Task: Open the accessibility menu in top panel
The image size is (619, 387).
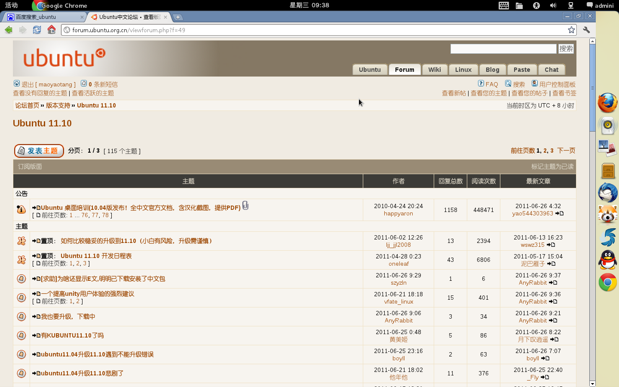Action: pos(536,6)
